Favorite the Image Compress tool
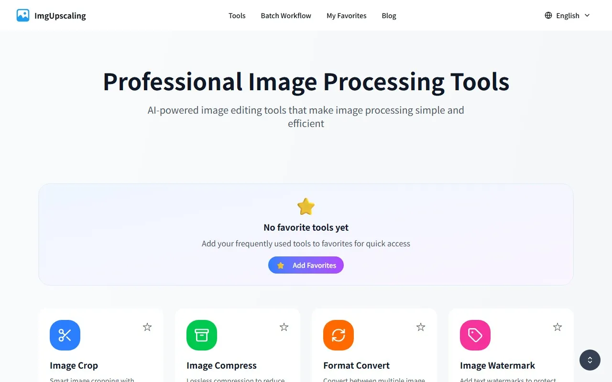Image resolution: width=612 pixels, height=382 pixels. pos(284,327)
